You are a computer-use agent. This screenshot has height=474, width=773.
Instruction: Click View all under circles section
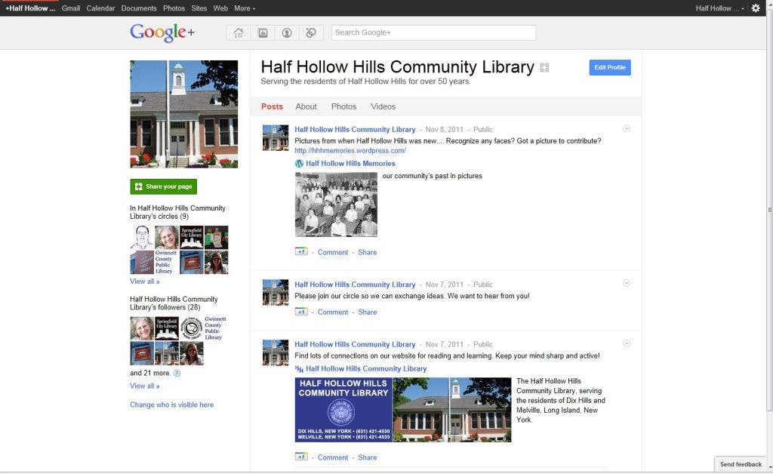coord(144,282)
